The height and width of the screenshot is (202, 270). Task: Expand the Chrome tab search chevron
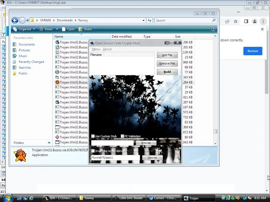pos(238,12)
